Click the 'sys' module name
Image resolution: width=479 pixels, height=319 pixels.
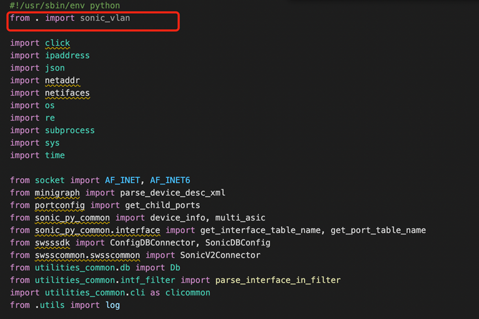(x=52, y=143)
